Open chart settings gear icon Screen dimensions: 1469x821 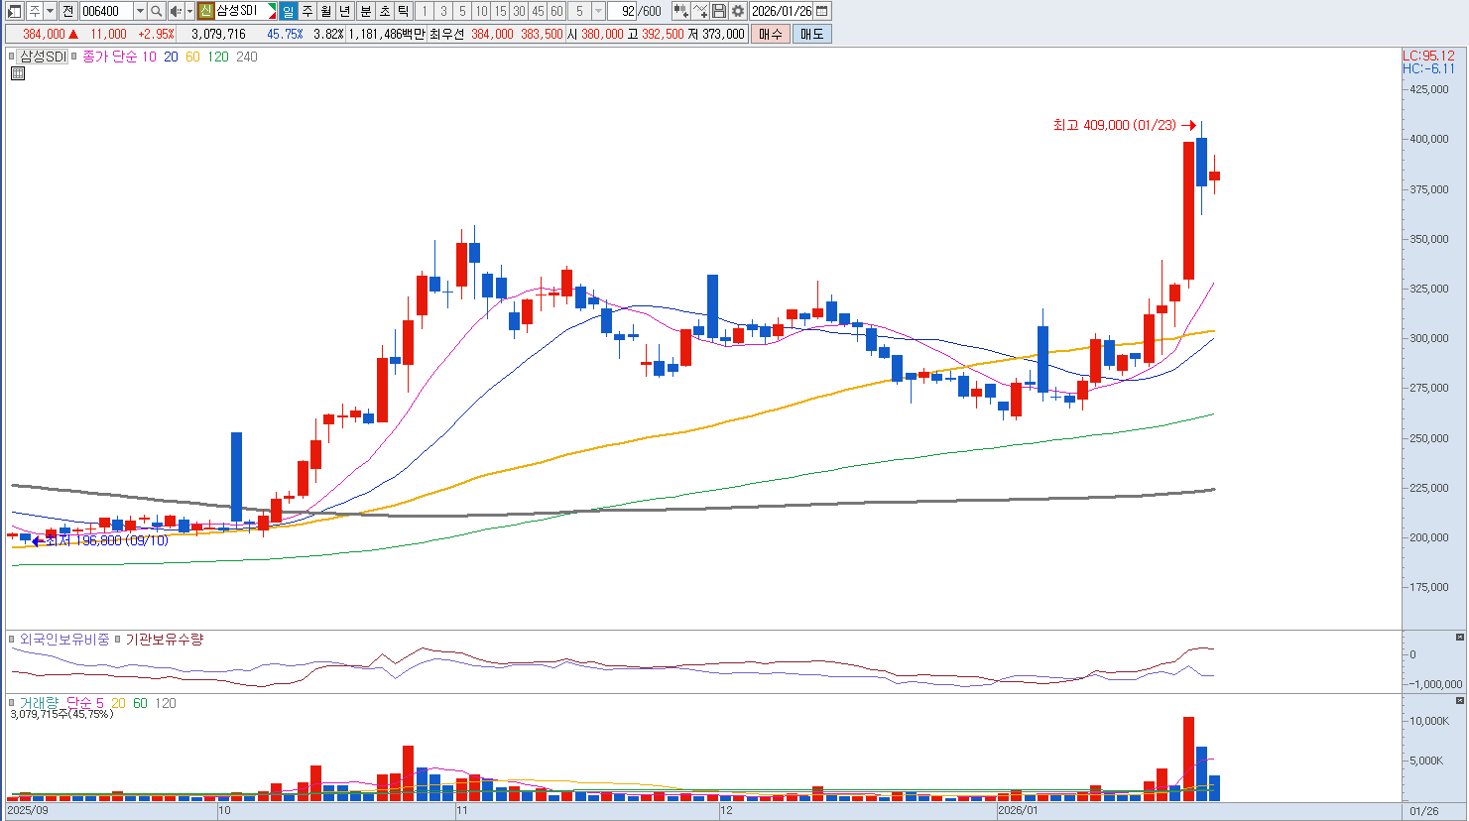[738, 11]
